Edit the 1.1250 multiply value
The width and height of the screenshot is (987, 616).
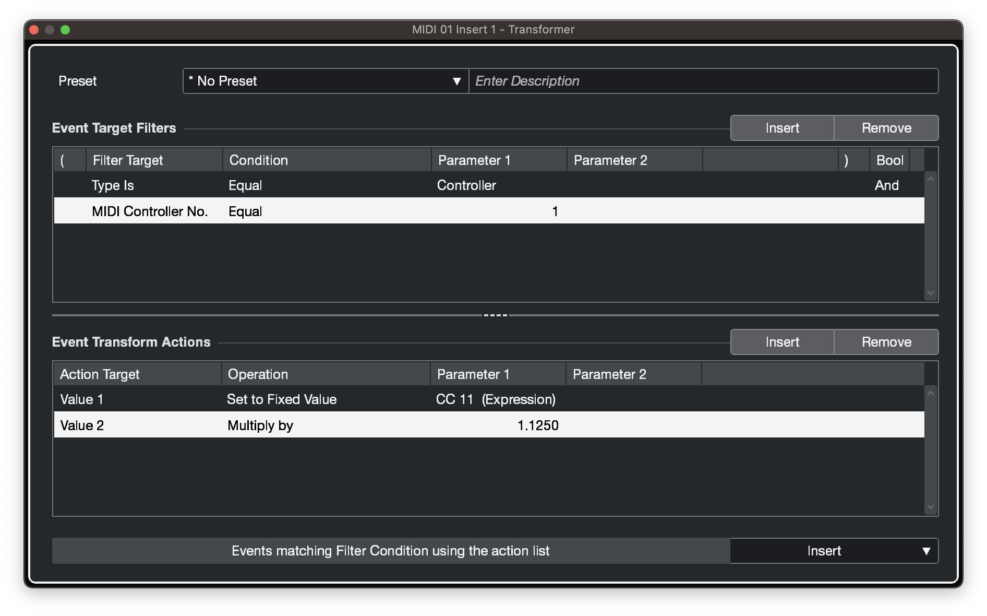coord(537,426)
